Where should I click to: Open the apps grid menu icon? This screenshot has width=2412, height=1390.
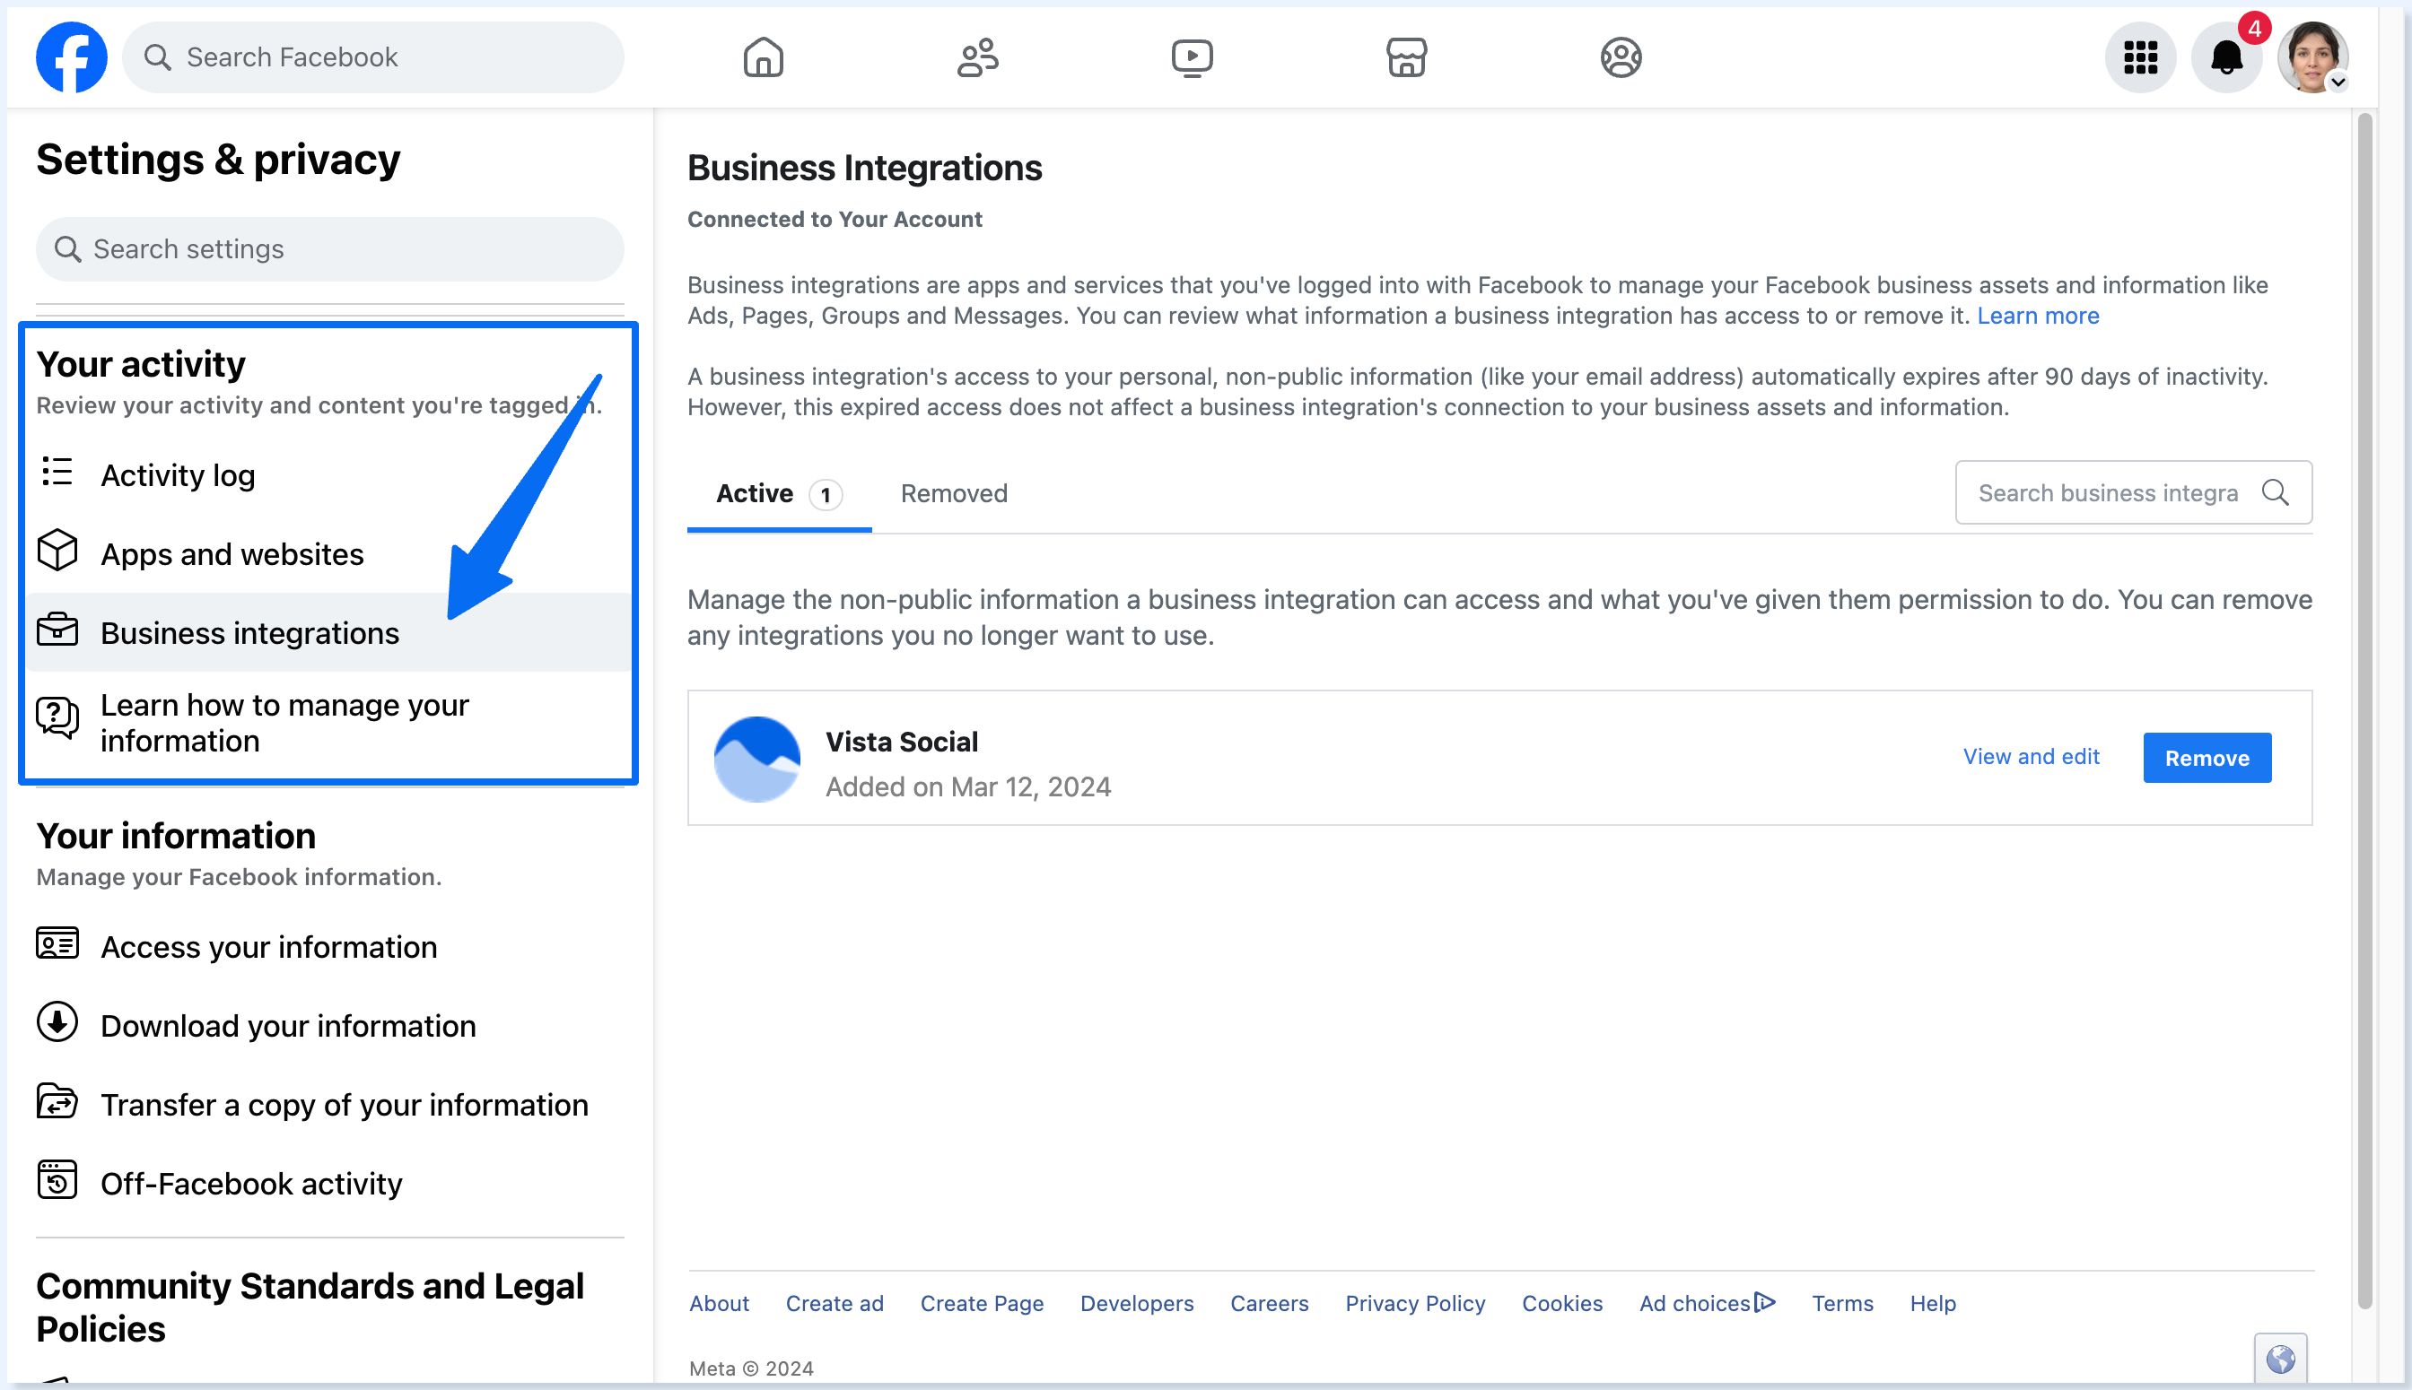pyautogui.click(x=2140, y=57)
